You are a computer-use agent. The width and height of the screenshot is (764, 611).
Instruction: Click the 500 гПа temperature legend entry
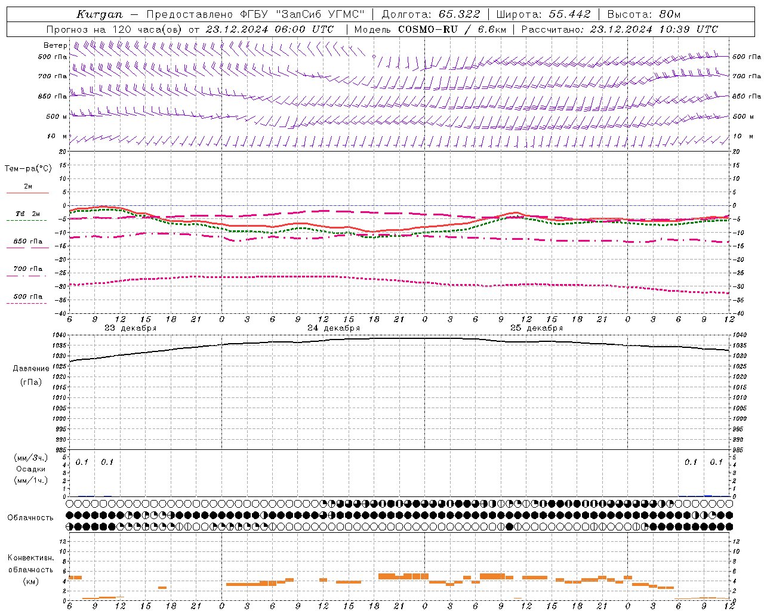pos(28,297)
